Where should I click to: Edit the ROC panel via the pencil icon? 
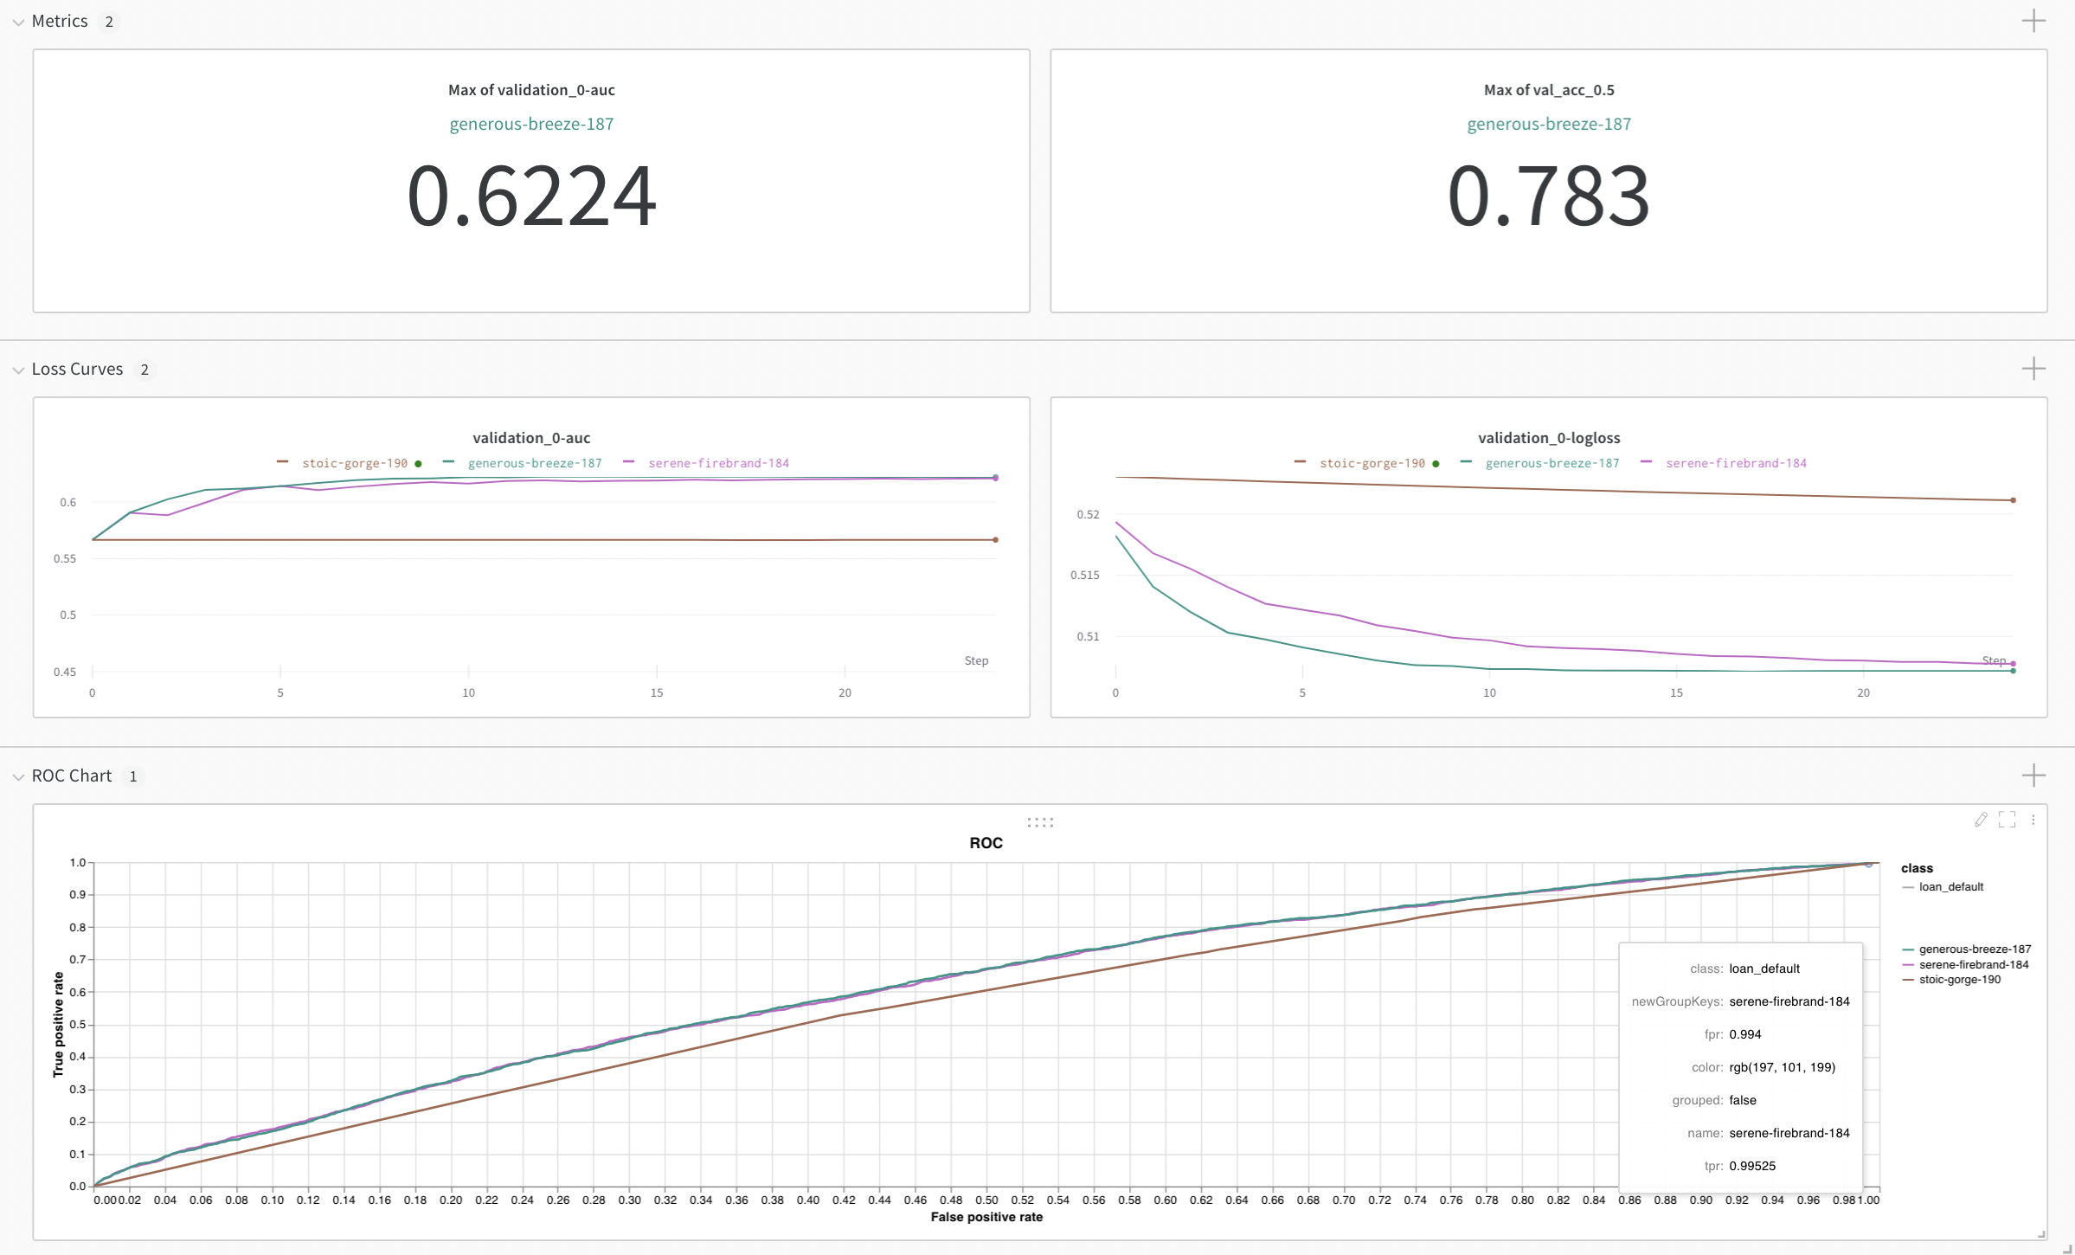pos(1981,820)
